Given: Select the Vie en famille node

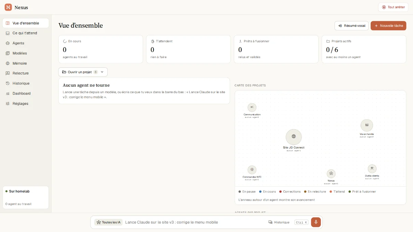Looking at the screenshot, I should tap(367, 125).
